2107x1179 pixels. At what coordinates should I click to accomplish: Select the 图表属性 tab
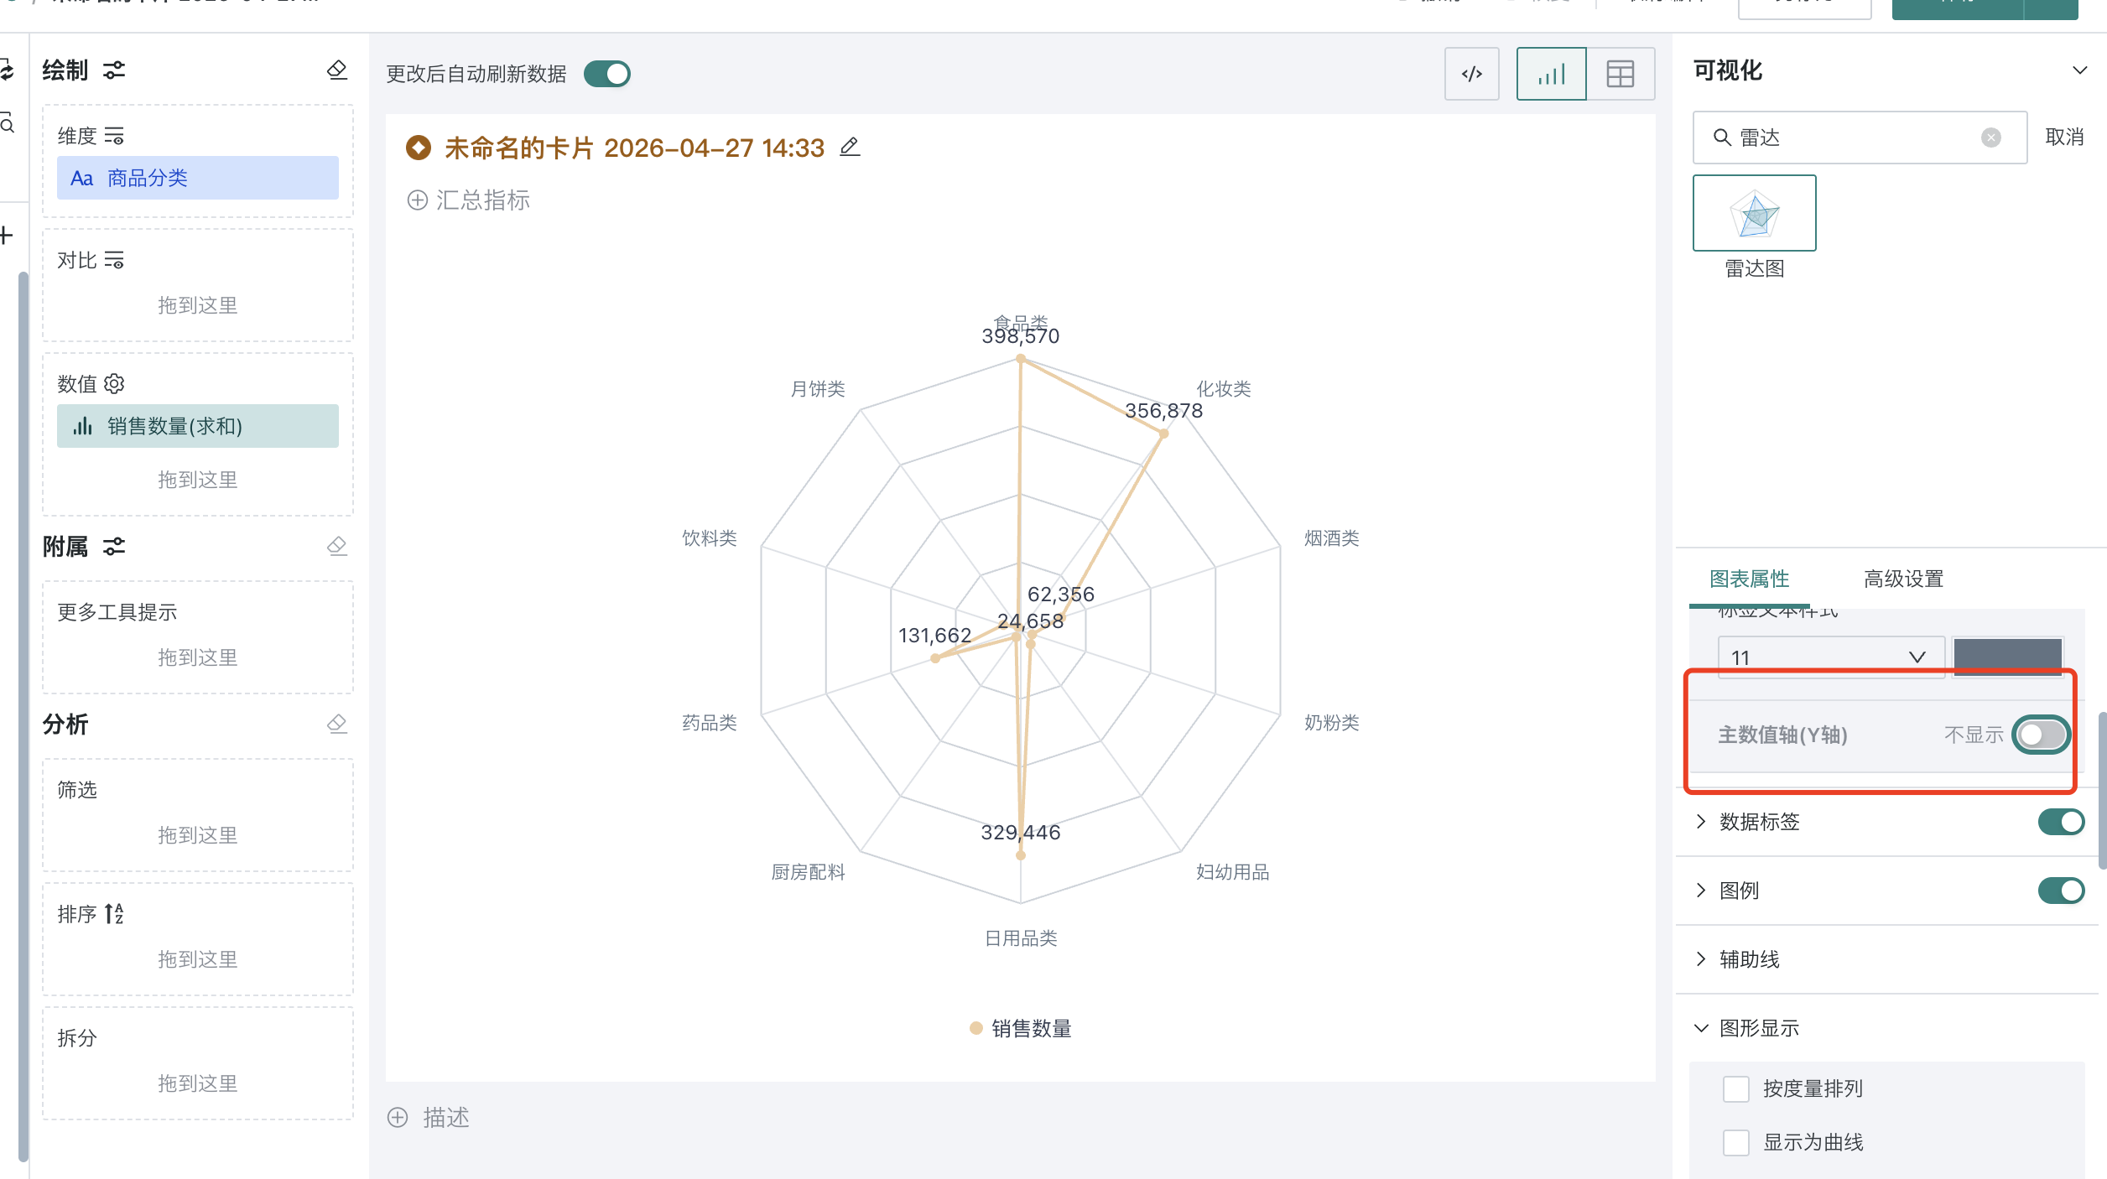[x=1749, y=579]
